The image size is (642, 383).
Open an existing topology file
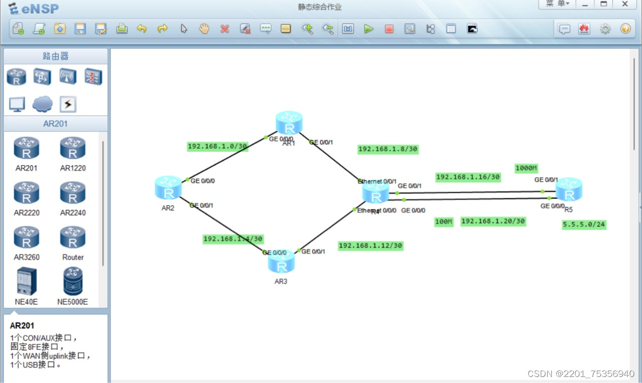click(x=60, y=29)
